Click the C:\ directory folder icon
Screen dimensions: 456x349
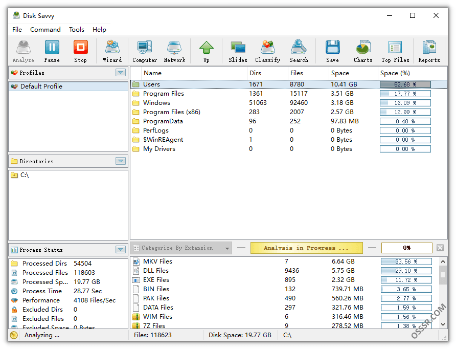tap(14, 175)
